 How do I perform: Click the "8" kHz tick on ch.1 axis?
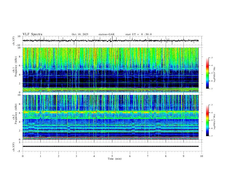click(x=20, y=57)
